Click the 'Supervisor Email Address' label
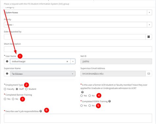The width and height of the screenshot is (156, 124). point(93,68)
